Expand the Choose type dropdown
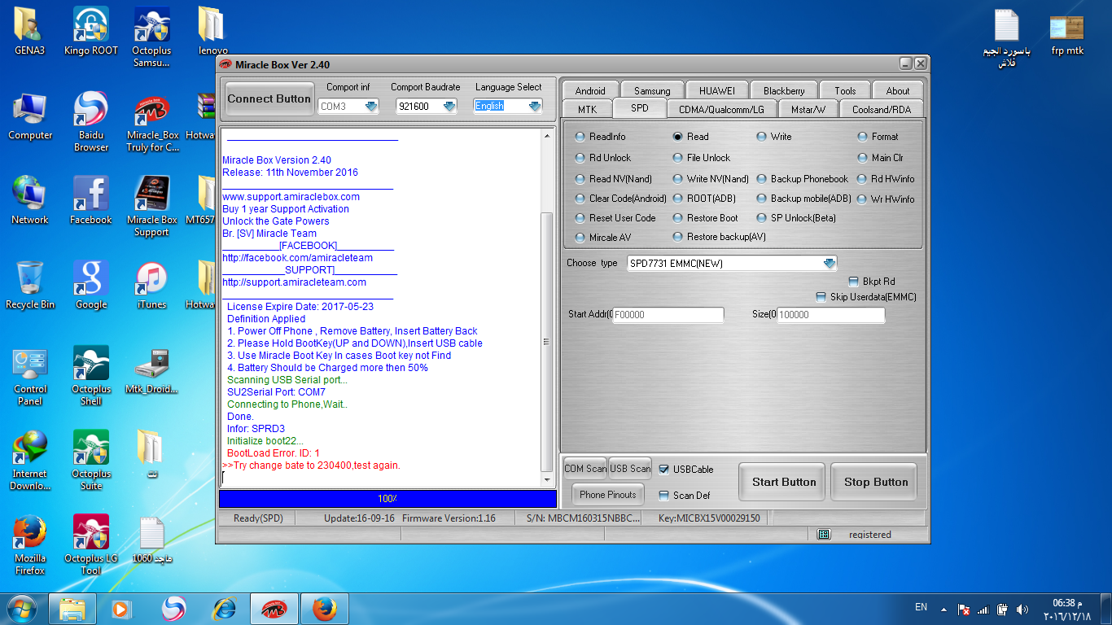Image resolution: width=1112 pixels, height=625 pixels. [830, 264]
